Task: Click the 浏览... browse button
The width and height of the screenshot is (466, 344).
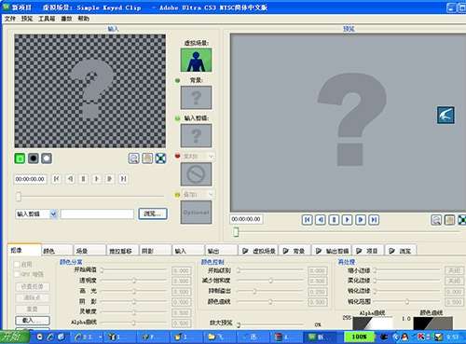Action: [153, 213]
